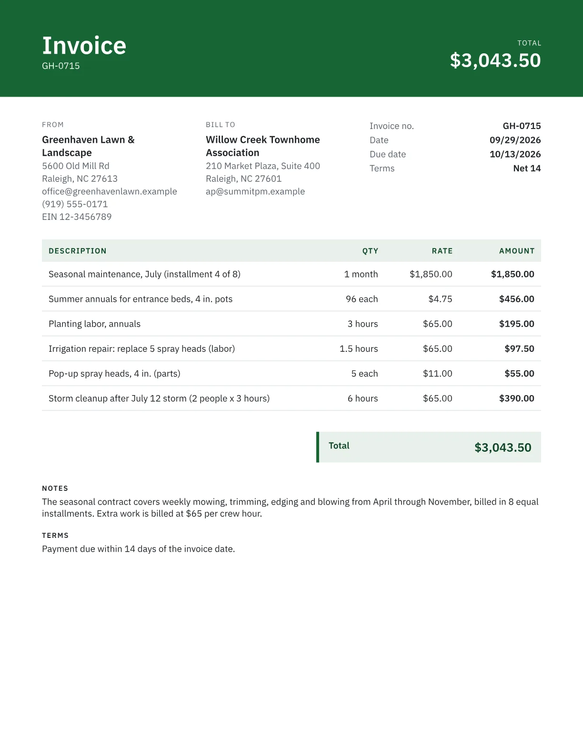Click the Total label in summary box

coord(339,446)
